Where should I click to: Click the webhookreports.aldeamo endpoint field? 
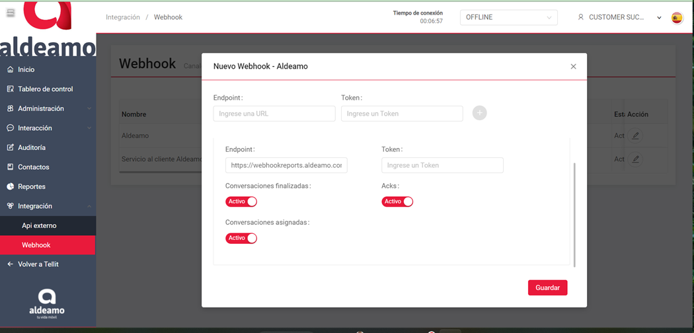pos(286,165)
